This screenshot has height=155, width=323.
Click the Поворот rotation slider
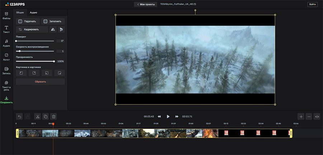[x=35, y=41]
